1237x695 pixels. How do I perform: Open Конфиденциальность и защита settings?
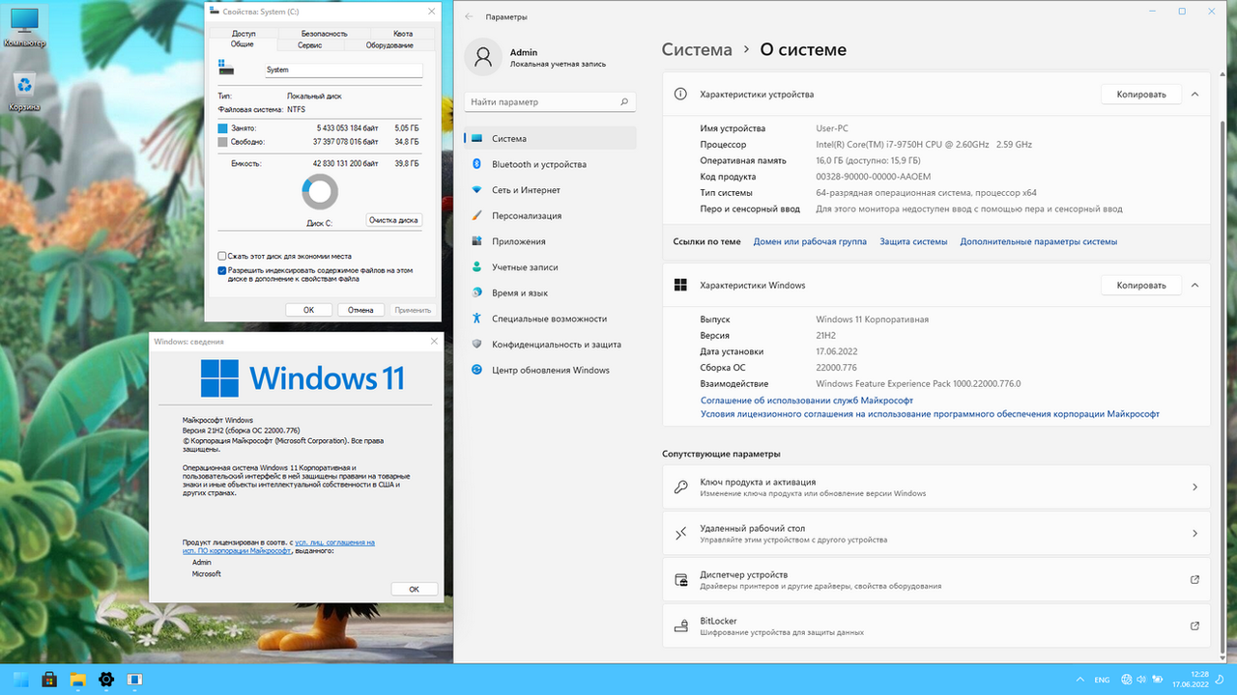550,345
